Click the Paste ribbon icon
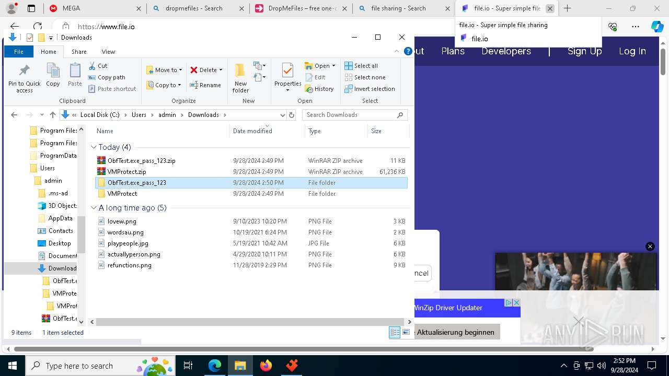 click(x=75, y=75)
